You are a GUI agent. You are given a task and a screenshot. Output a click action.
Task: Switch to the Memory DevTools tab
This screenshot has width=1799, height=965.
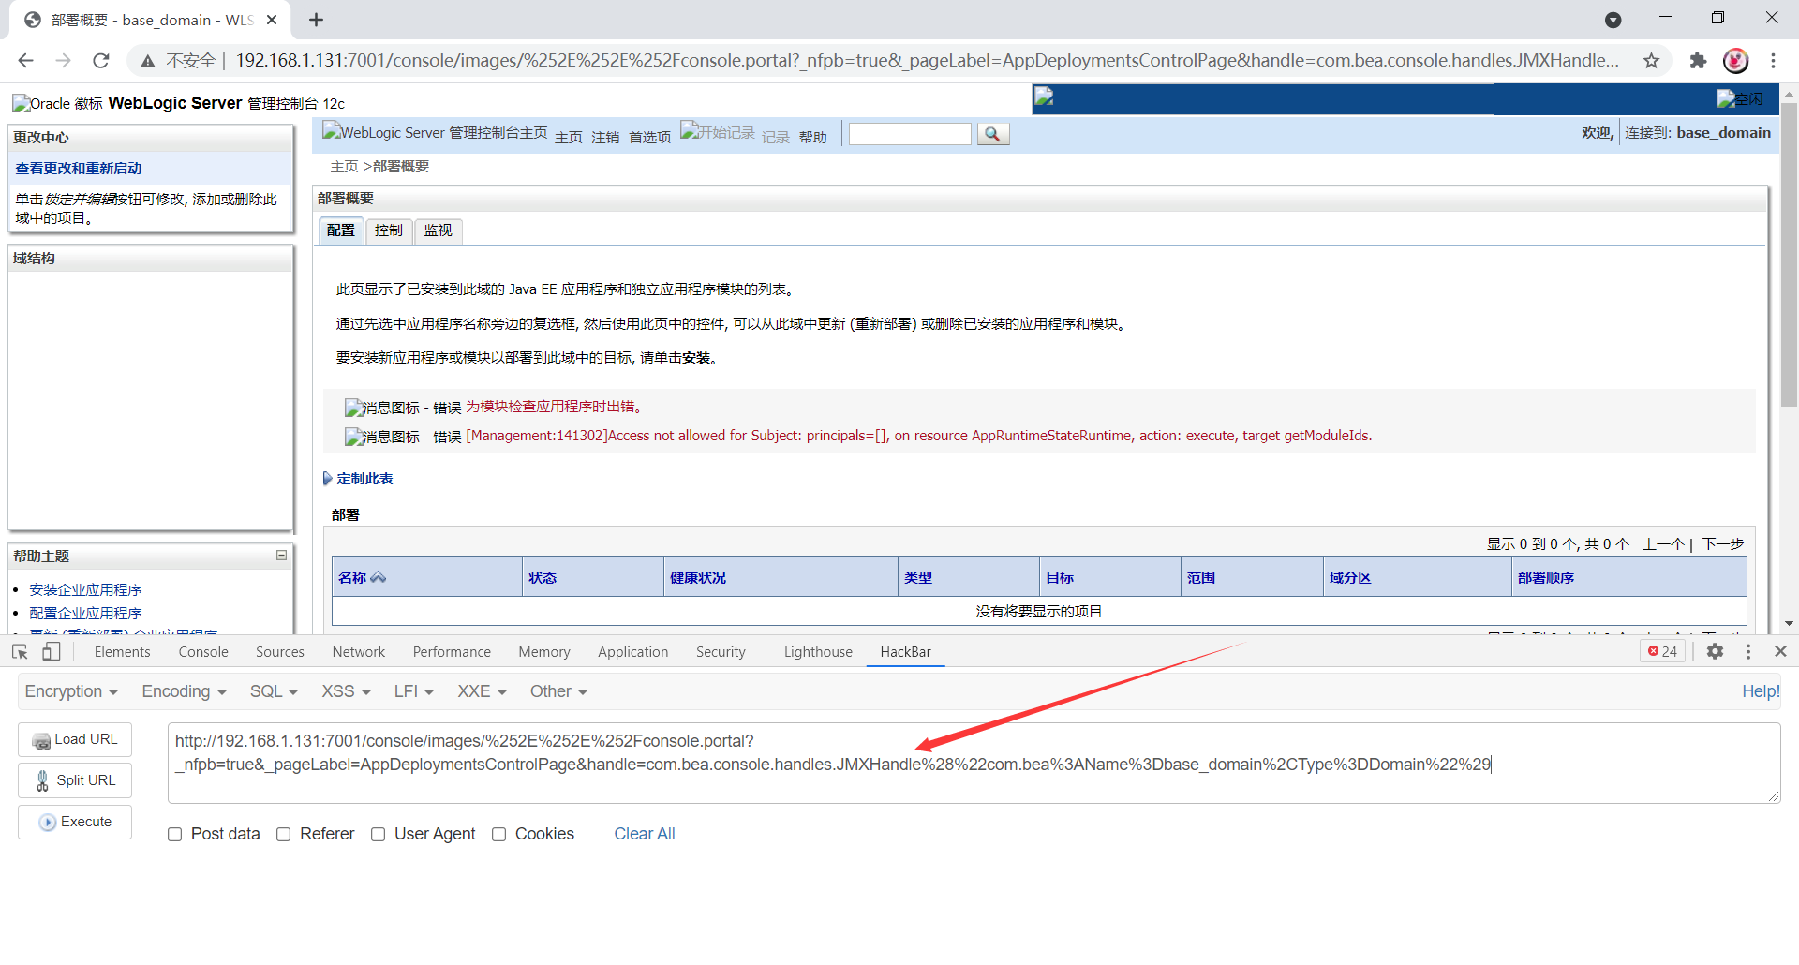click(544, 652)
